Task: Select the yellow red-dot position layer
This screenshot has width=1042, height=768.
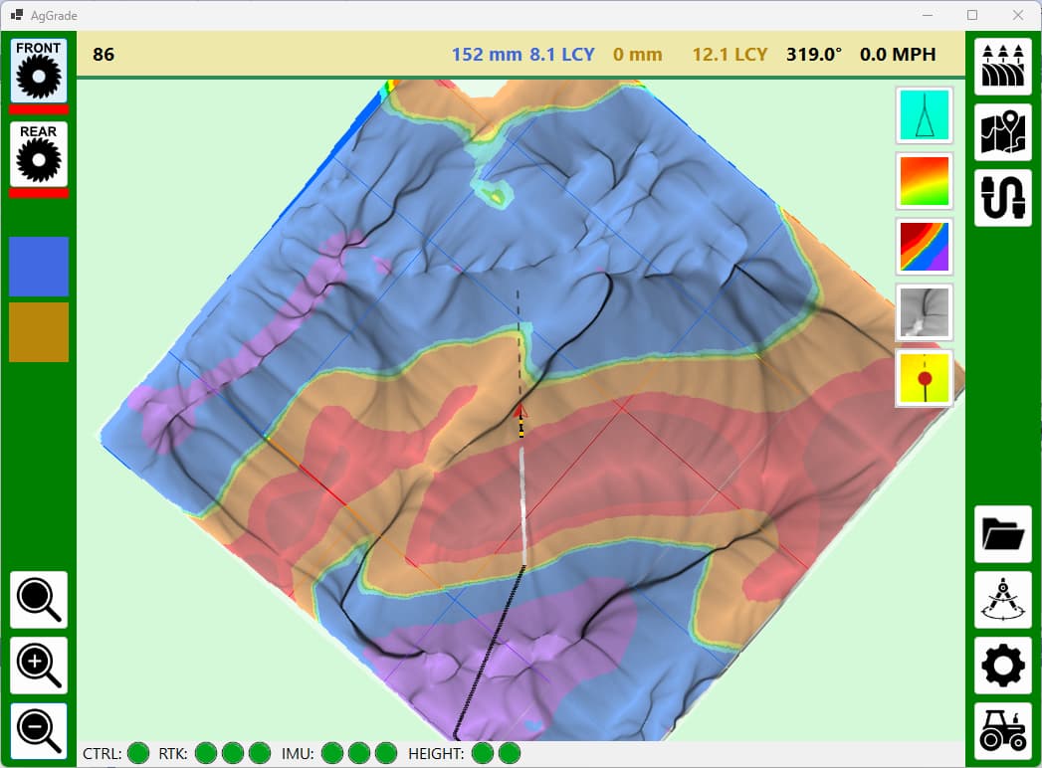Action: pyautogui.click(x=925, y=378)
